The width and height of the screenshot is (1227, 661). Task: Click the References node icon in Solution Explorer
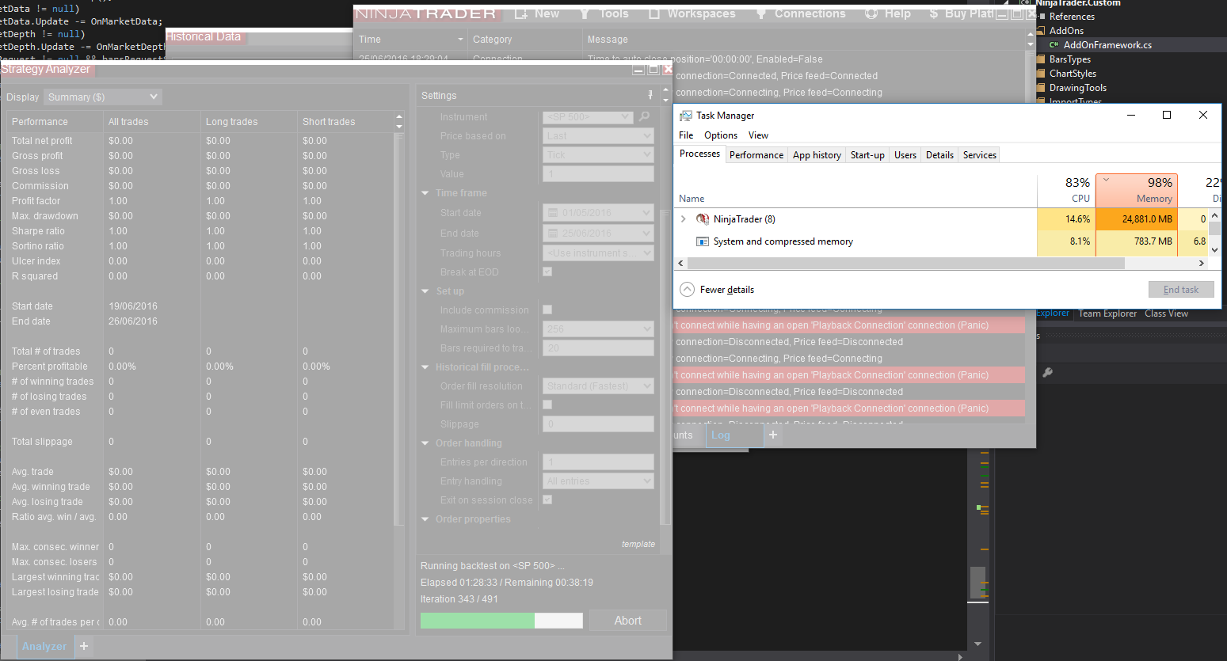pyautogui.click(x=1042, y=17)
